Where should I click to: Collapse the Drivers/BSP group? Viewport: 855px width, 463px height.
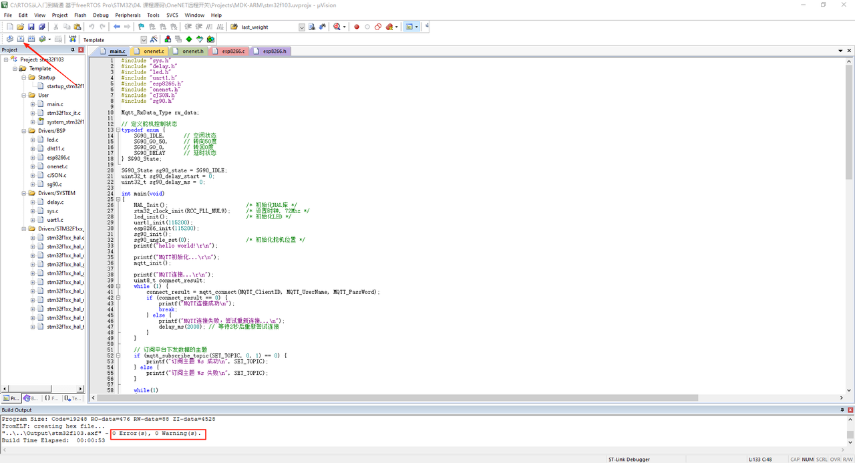click(23, 131)
